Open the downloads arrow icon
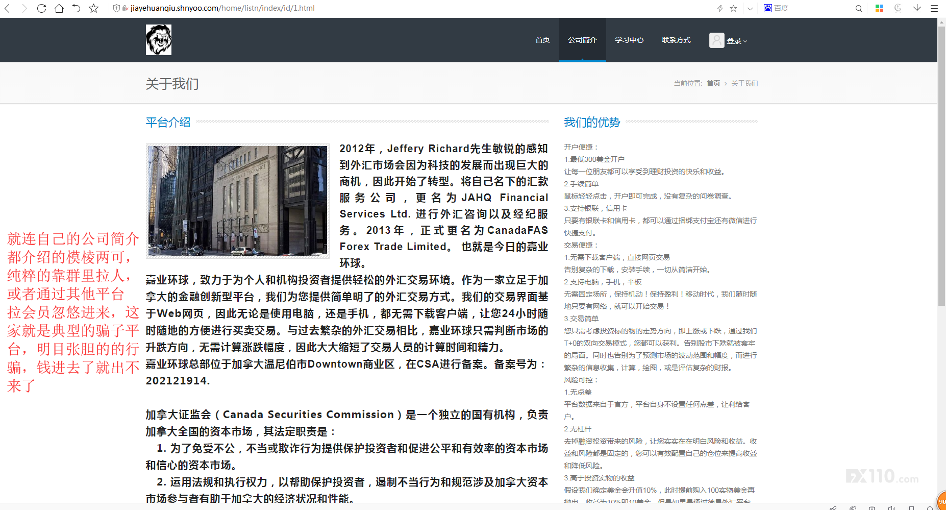This screenshot has width=946, height=510. (917, 8)
